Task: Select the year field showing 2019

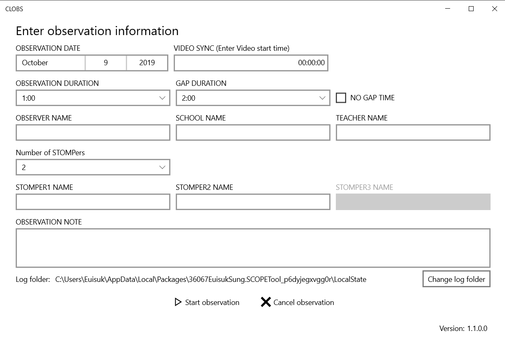Action: click(147, 63)
